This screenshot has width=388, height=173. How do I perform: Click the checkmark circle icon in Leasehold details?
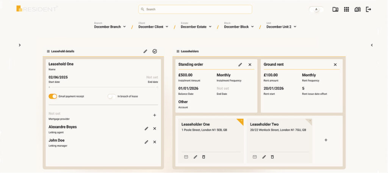pos(155,51)
